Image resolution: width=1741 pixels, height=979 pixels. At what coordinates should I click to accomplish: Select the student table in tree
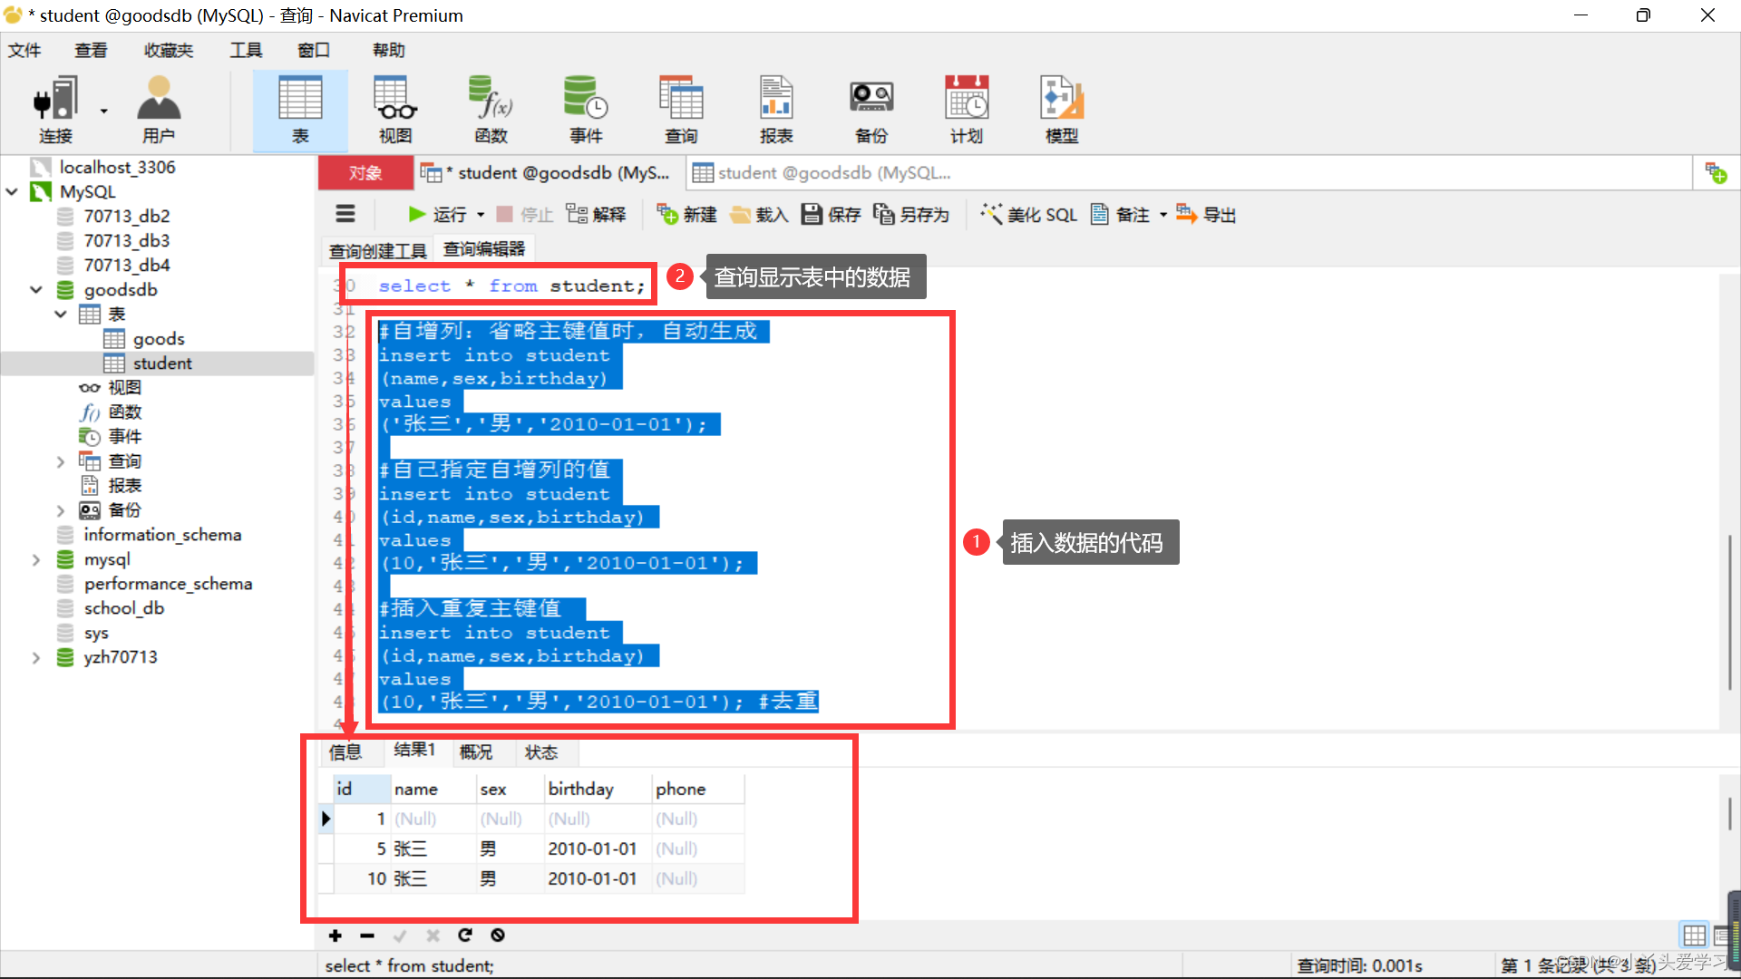(162, 363)
